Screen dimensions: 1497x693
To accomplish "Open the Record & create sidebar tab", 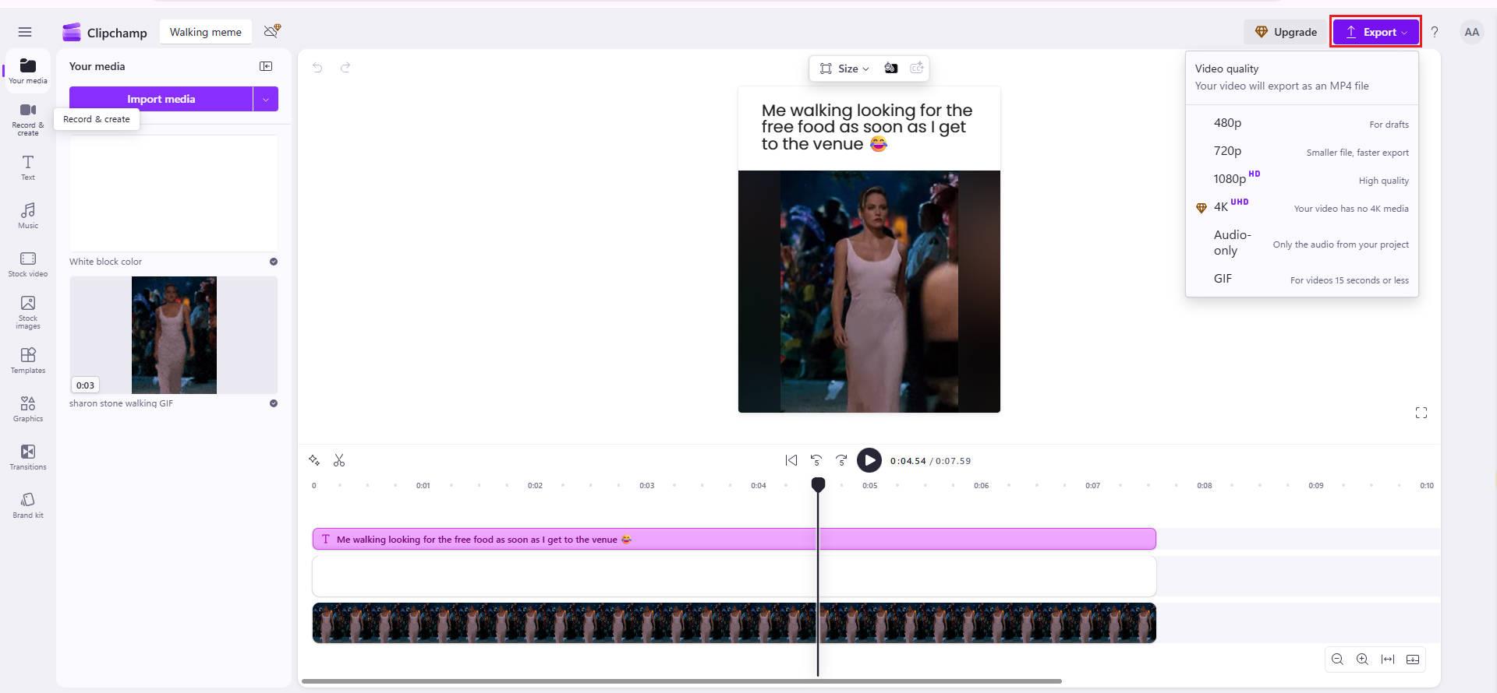I will [28, 119].
